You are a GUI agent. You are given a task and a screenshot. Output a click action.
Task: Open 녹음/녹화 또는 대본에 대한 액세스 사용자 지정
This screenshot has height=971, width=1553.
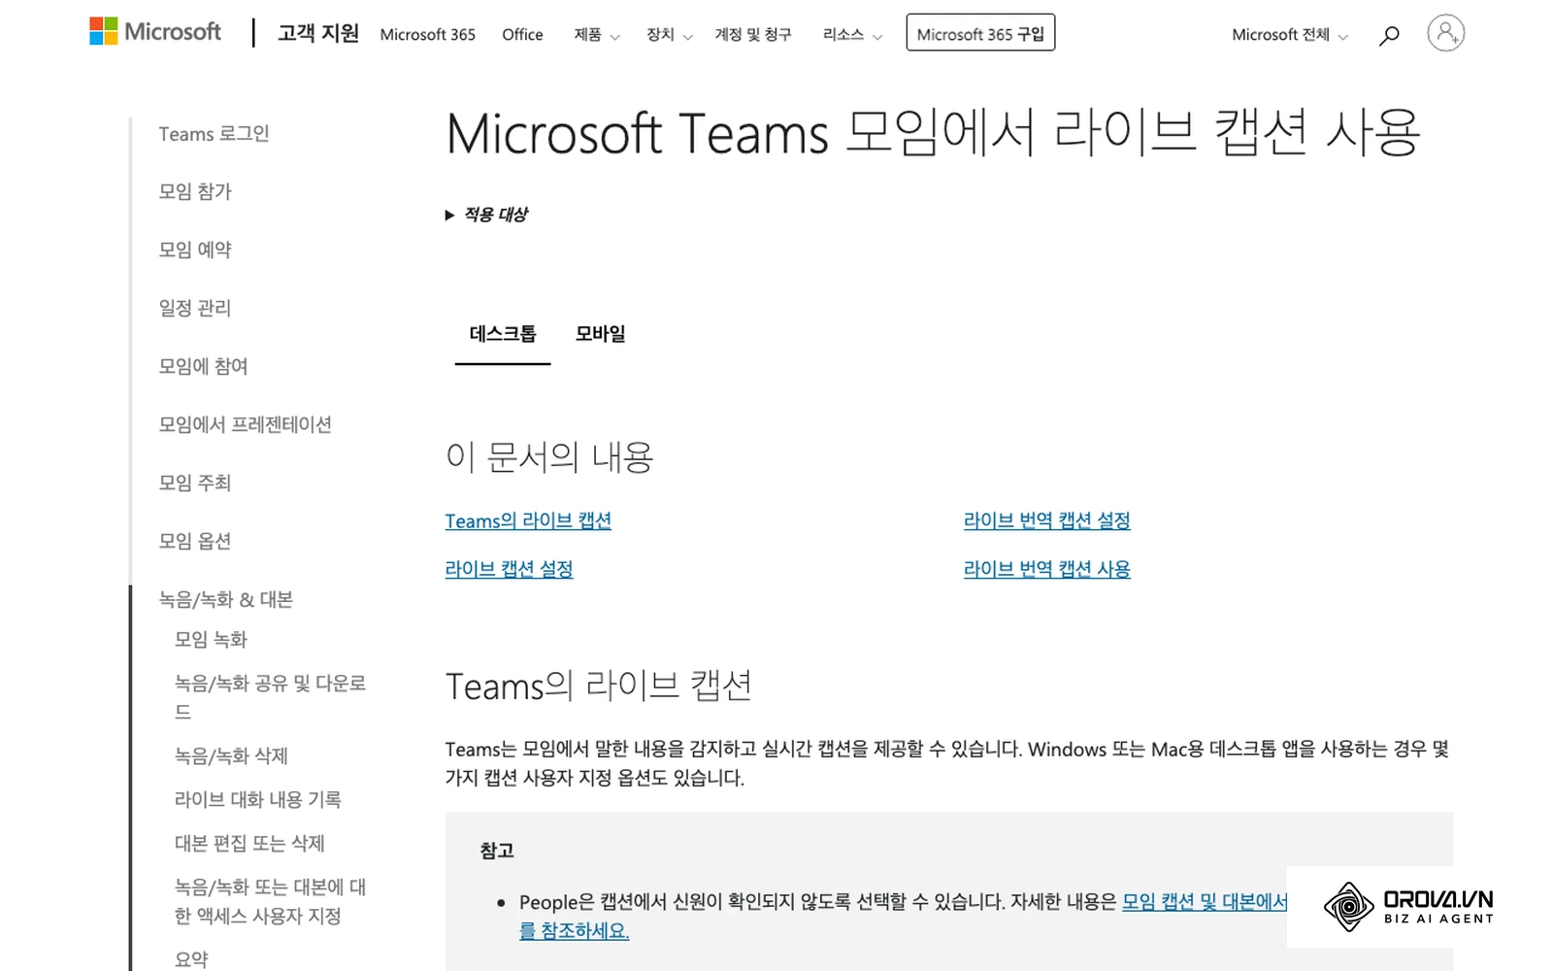[x=270, y=901]
